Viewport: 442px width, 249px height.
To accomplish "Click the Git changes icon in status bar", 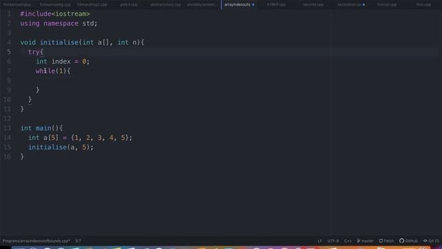I will tap(425, 241).
